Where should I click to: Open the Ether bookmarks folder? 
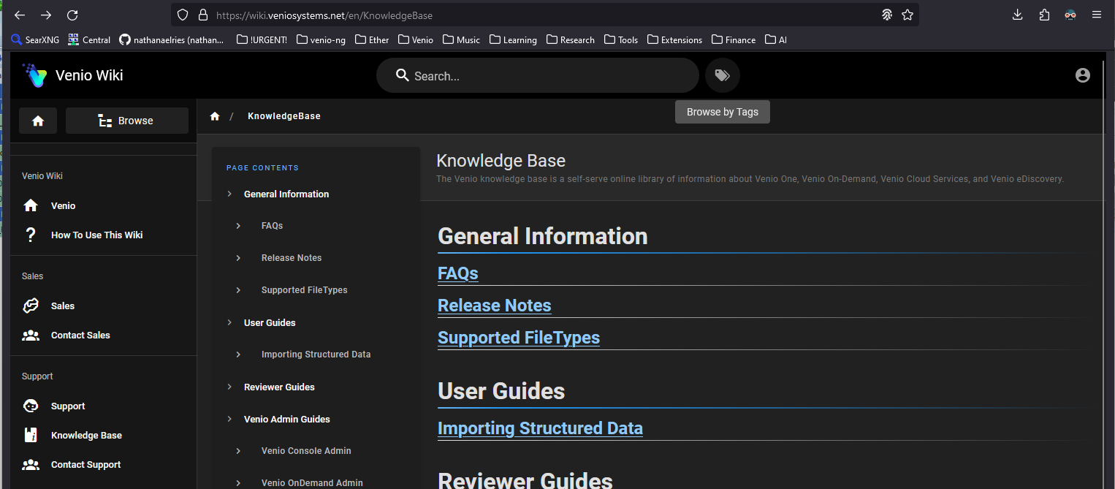372,40
